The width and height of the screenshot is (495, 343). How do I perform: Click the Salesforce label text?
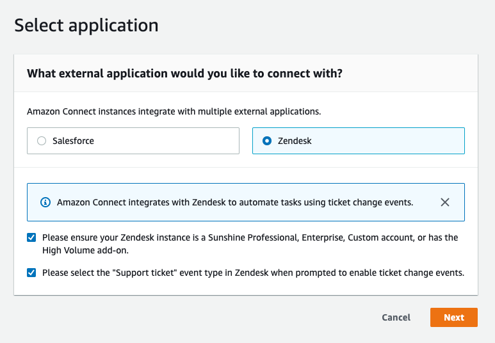click(73, 141)
